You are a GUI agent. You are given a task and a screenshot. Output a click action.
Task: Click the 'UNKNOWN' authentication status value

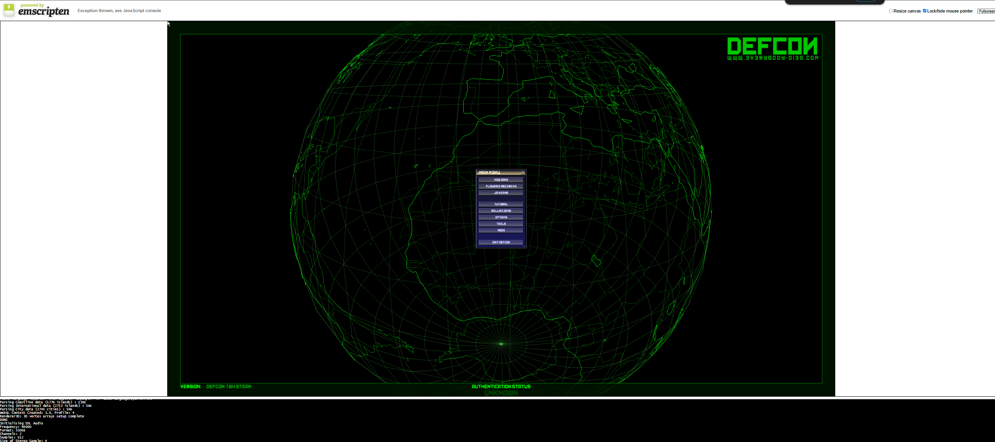501,393
